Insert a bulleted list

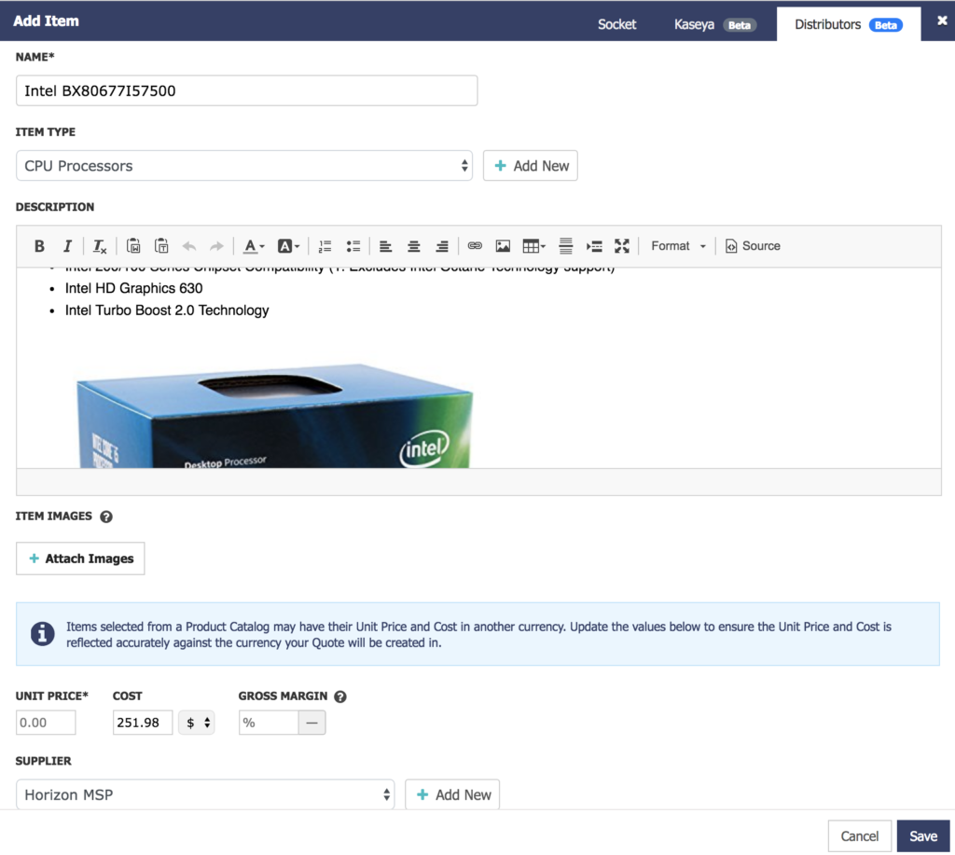(x=353, y=246)
